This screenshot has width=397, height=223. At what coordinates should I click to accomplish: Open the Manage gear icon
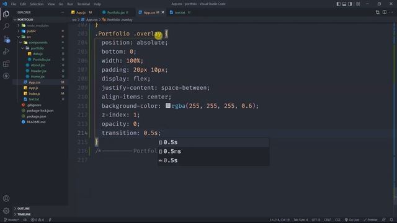[x=6, y=211]
